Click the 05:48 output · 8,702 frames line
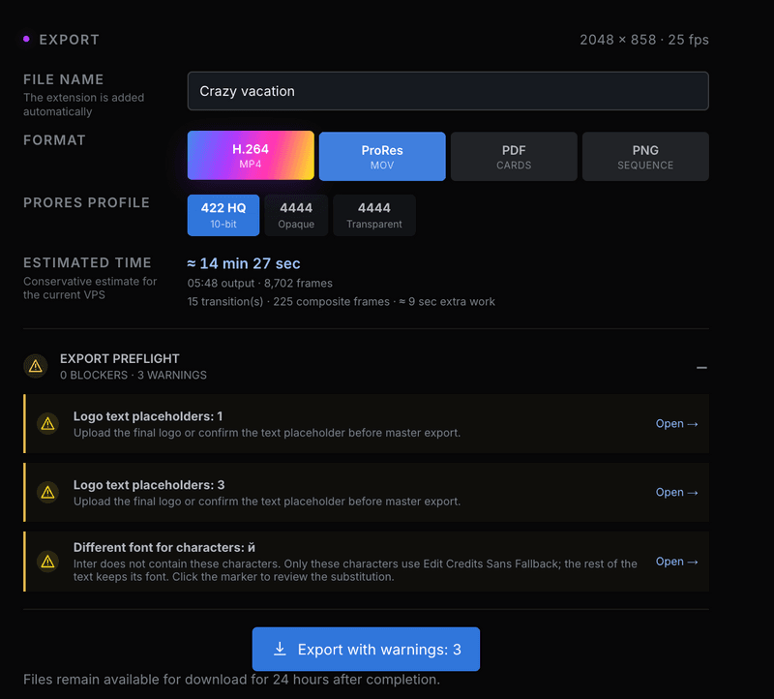This screenshot has width=774, height=699. (x=259, y=284)
